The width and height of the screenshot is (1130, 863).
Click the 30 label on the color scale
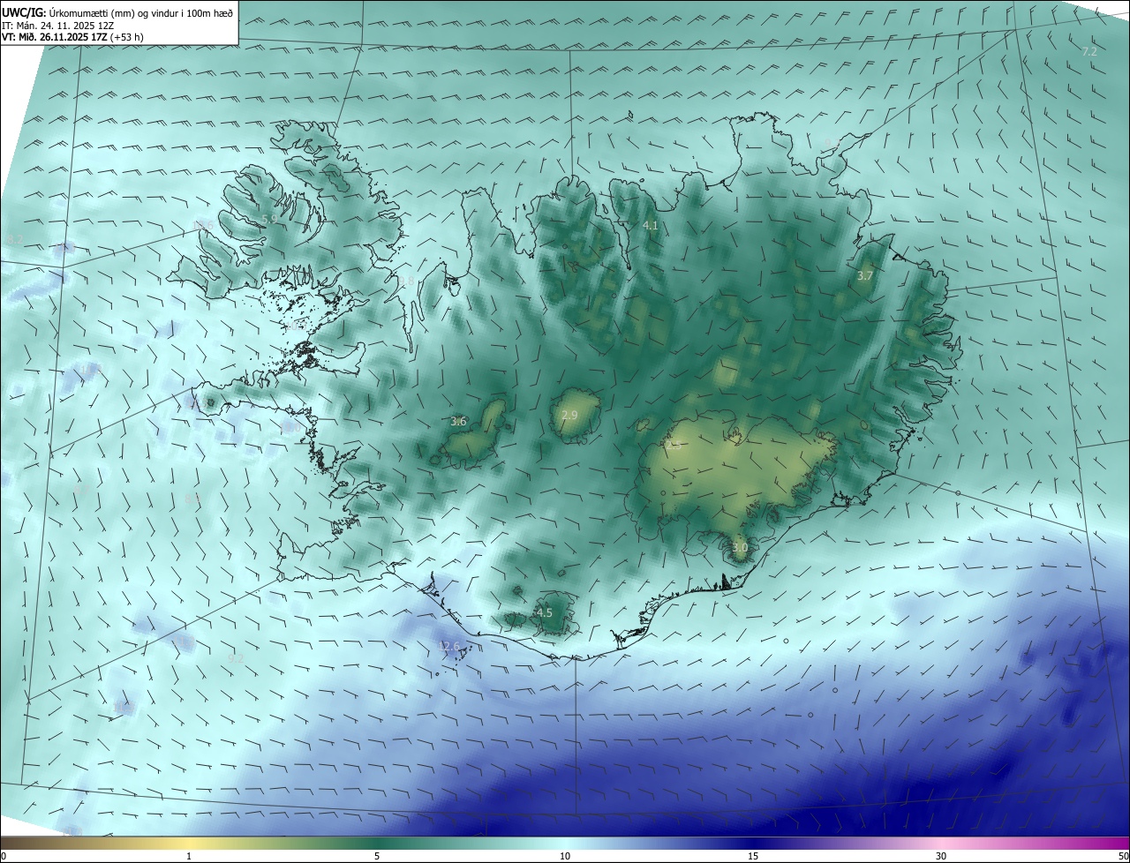[x=941, y=856]
